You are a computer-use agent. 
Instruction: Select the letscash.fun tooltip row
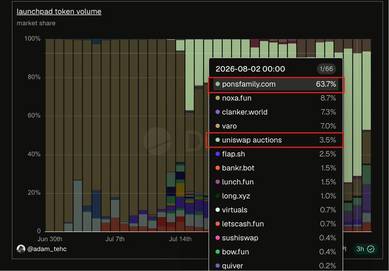(276, 224)
